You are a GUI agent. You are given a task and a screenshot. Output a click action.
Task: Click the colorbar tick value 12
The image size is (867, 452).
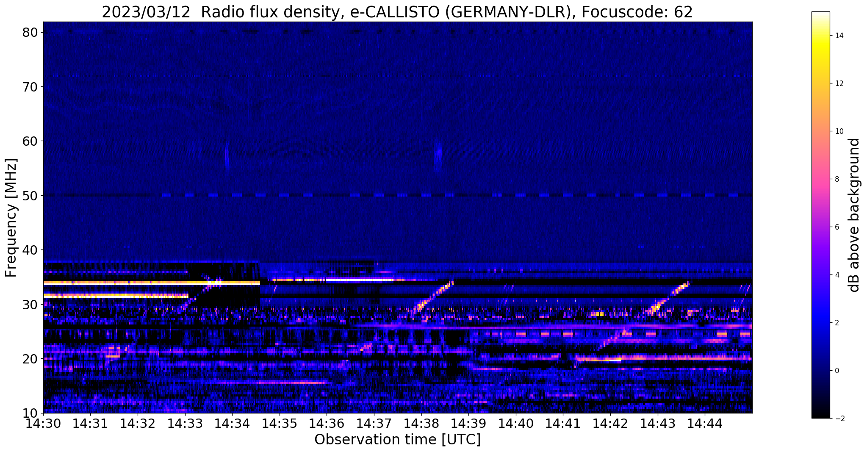[839, 83]
